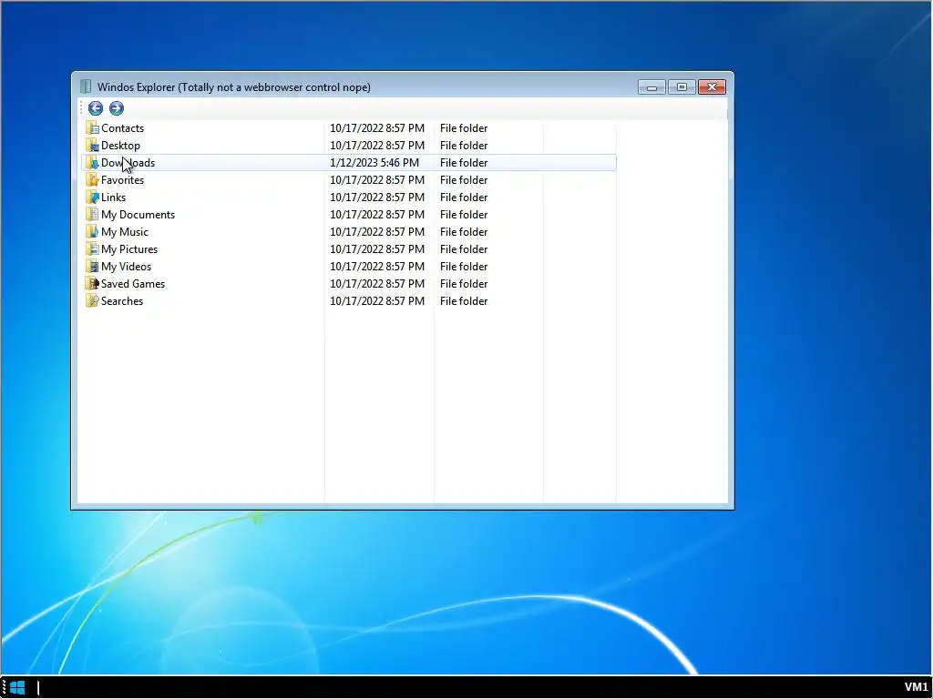
Task: Select the My Documents folder icon
Action: pos(92,214)
